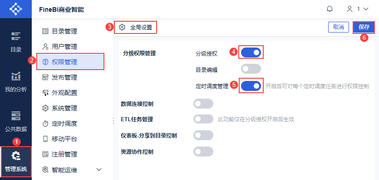This screenshot has width=379, height=180.
Task: Toggle 资源协作控制 switch
Action: point(203,152)
